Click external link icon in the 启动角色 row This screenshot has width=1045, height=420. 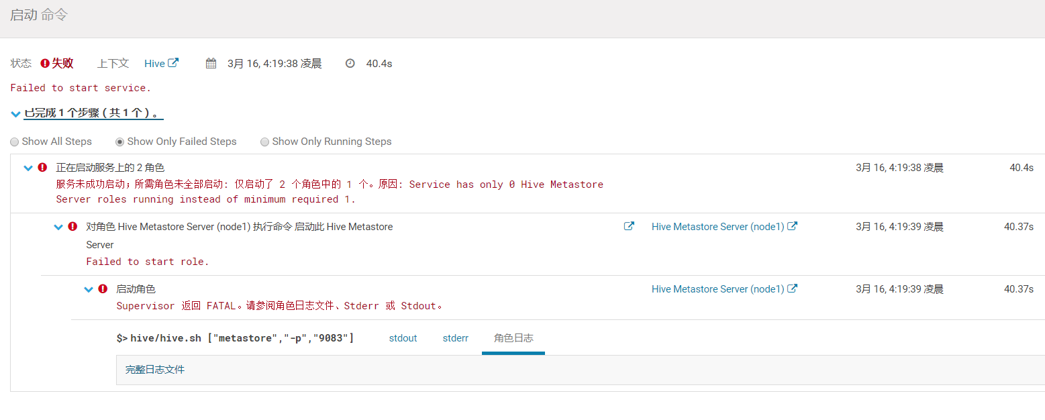(793, 289)
